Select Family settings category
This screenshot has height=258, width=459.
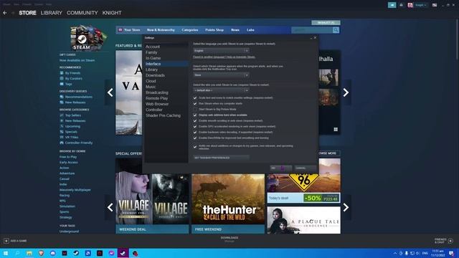[151, 52]
